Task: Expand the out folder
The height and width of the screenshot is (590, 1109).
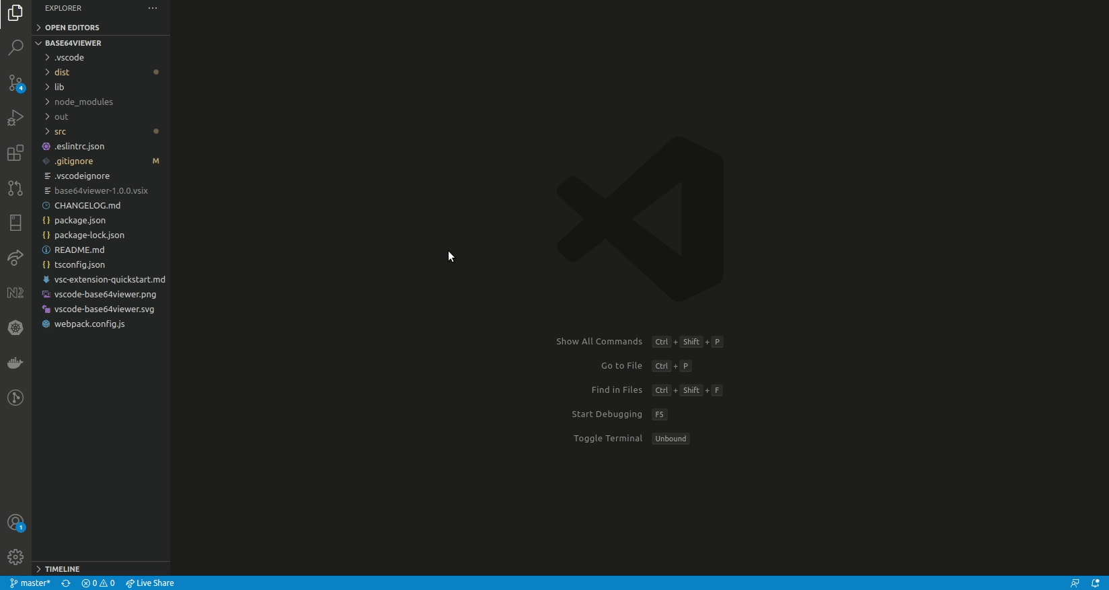Action: coord(101,116)
